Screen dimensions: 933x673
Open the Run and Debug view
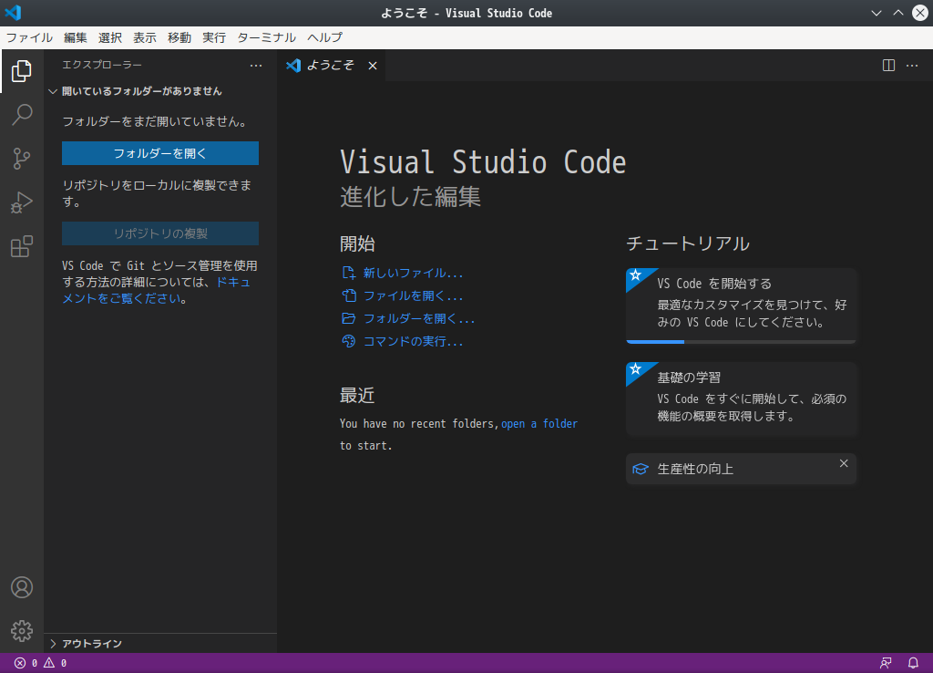[22, 202]
